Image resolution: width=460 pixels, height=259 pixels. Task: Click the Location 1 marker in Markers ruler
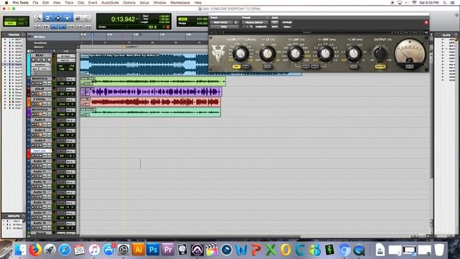131,47
